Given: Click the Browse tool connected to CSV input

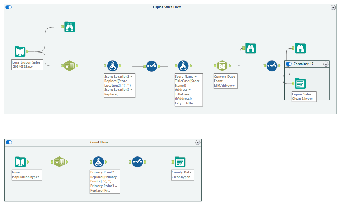Looking at the screenshot, I should [x=70, y=27].
